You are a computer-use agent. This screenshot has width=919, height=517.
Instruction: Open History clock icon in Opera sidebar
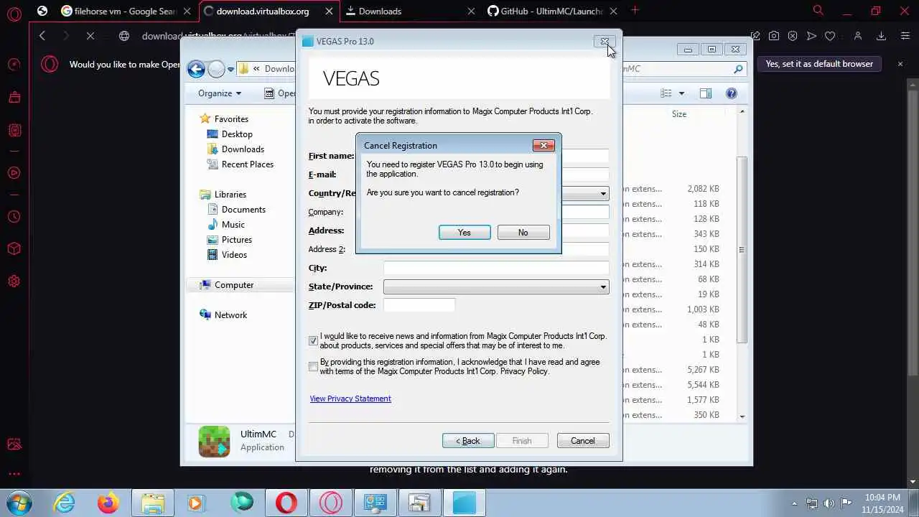(14, 216)
